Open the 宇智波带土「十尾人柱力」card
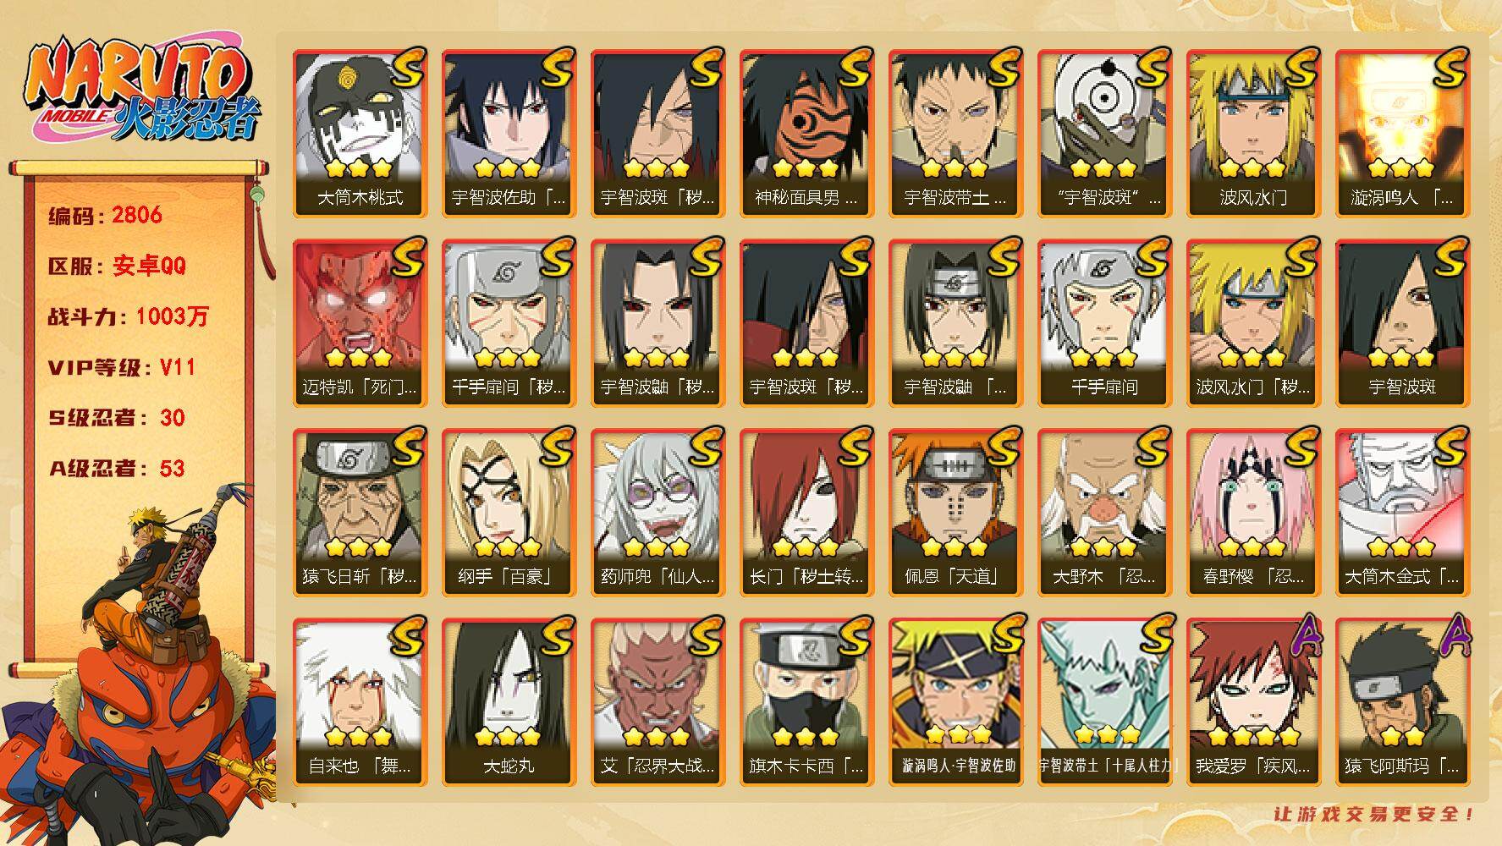The image size is (1502, 846). tap(1104, 701)
